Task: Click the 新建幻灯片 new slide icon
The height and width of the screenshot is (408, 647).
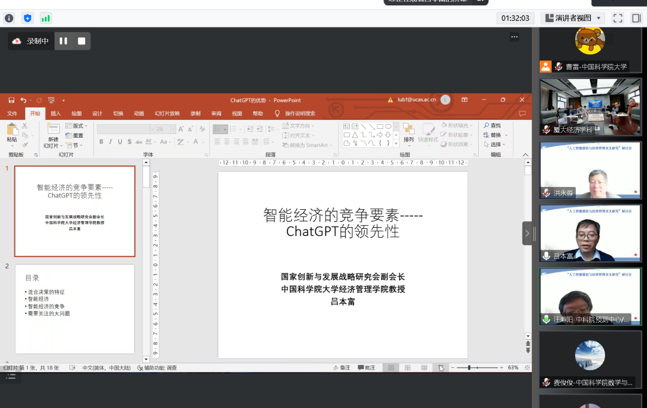Action: (x=53, y=129)
